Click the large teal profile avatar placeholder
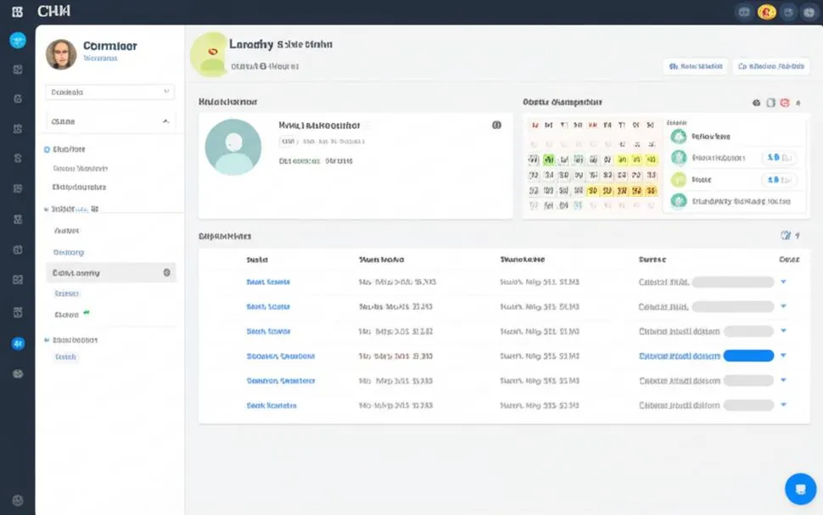The image size is (823, 515). tap(233, 147)
